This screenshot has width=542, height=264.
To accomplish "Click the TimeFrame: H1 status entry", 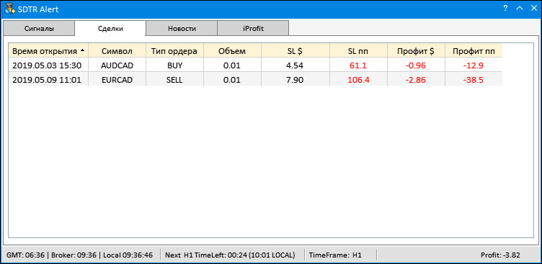I will [336, 255].
